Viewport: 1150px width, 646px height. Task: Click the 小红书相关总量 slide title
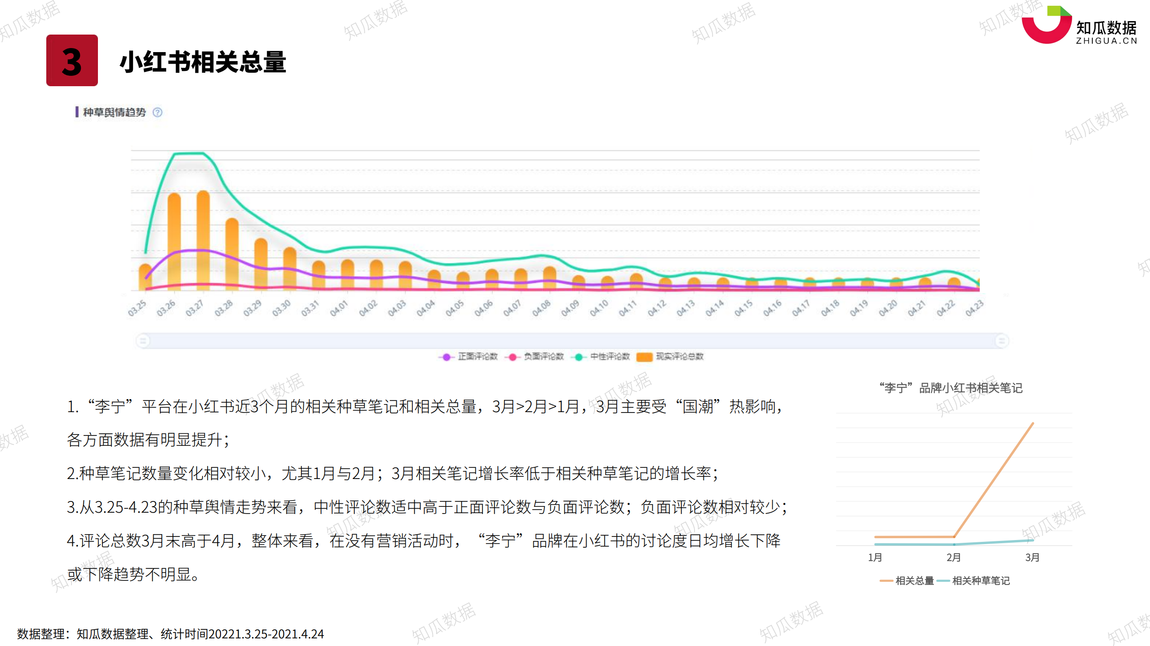(x=203, y=62)
